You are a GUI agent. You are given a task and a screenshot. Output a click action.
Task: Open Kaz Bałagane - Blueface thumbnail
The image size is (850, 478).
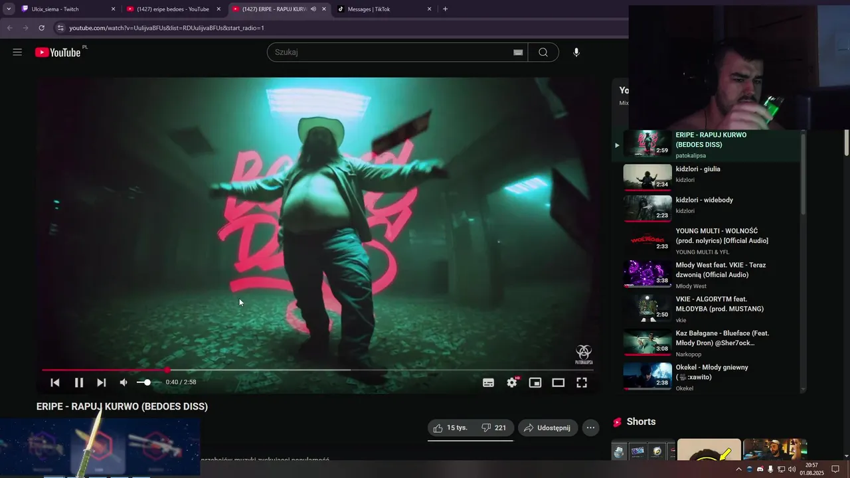pyautogui.click(x=647, y=341)
